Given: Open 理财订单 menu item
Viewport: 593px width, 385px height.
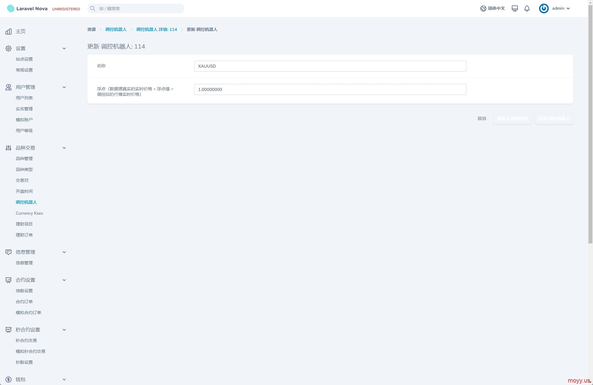Looking at the screenshot, I should (24, 235).
